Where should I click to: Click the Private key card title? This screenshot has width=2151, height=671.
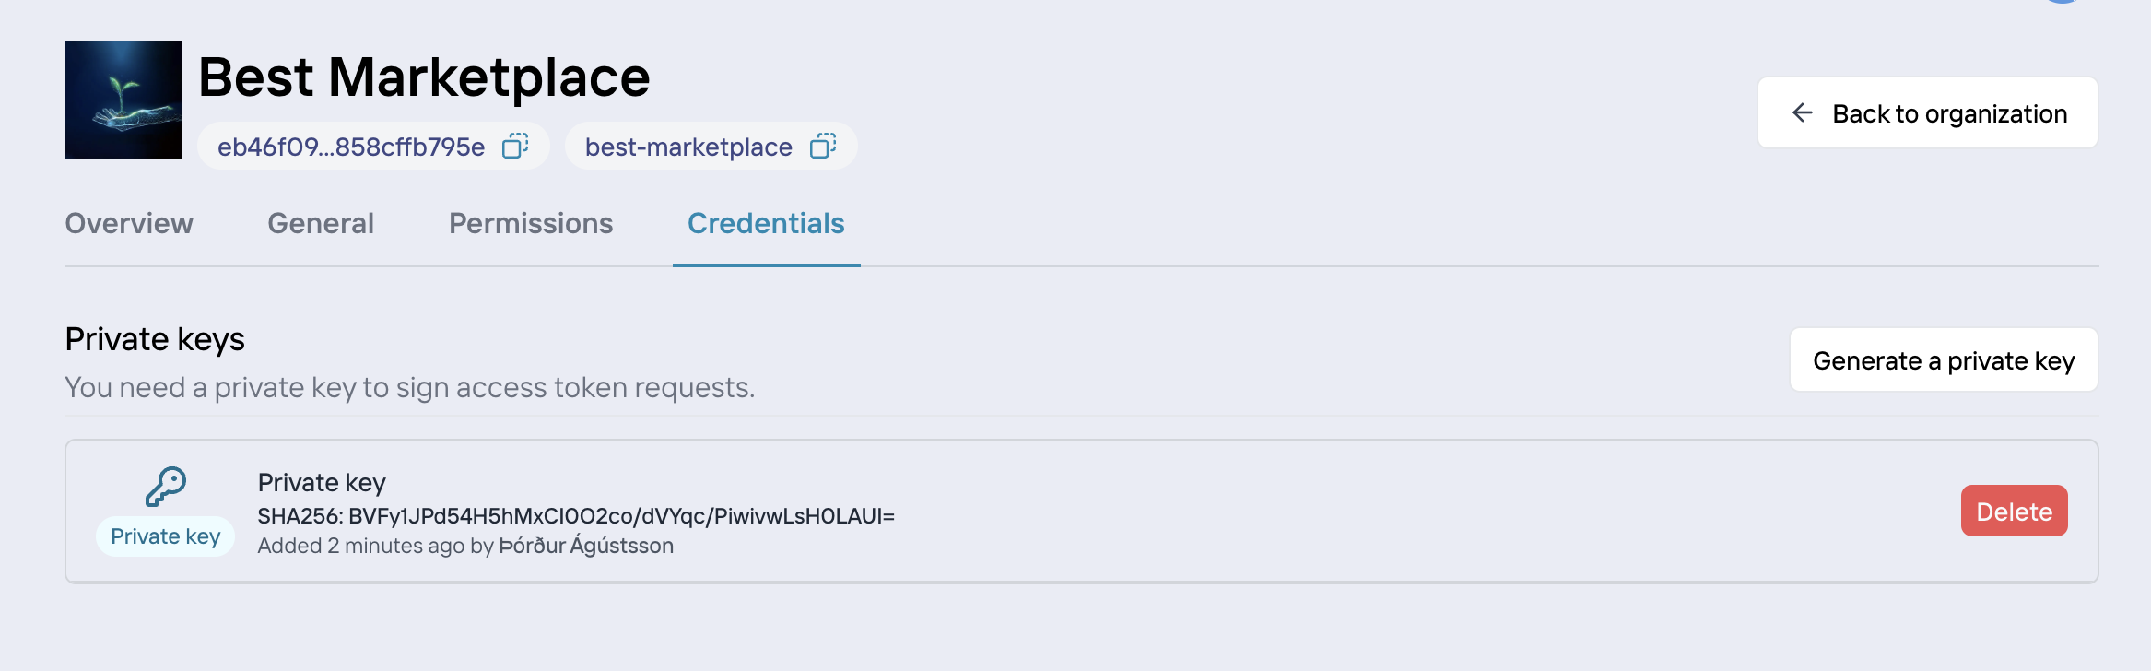click(322, 482)
